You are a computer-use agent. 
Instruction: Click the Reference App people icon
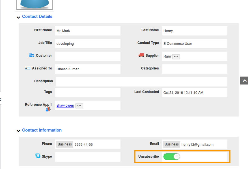pos(48,109)
